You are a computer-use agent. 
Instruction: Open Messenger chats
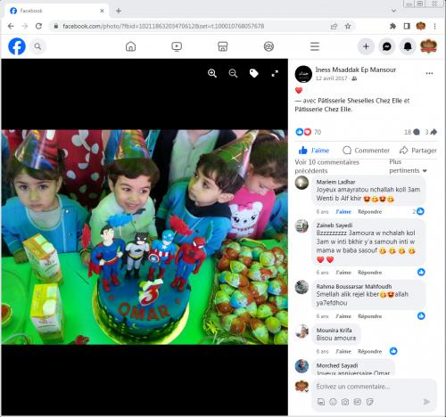[x=386, y=46]
